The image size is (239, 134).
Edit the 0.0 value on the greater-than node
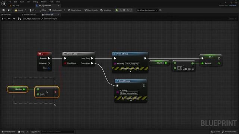(x=43, y=94)
